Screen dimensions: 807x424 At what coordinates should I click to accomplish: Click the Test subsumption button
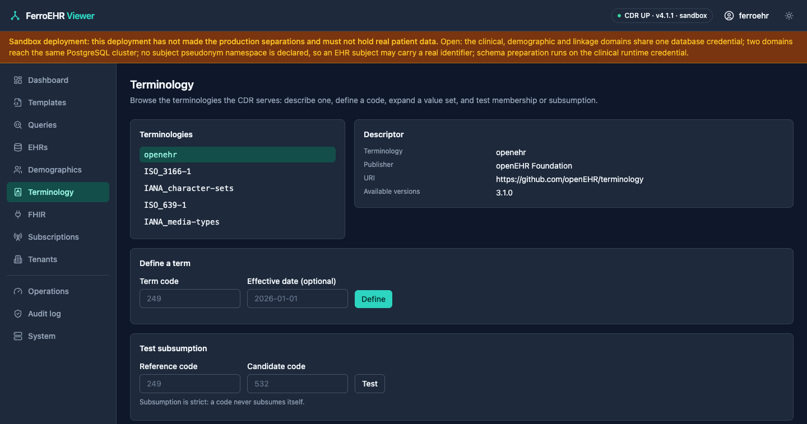pyautogui.click(x=370, y=384)
